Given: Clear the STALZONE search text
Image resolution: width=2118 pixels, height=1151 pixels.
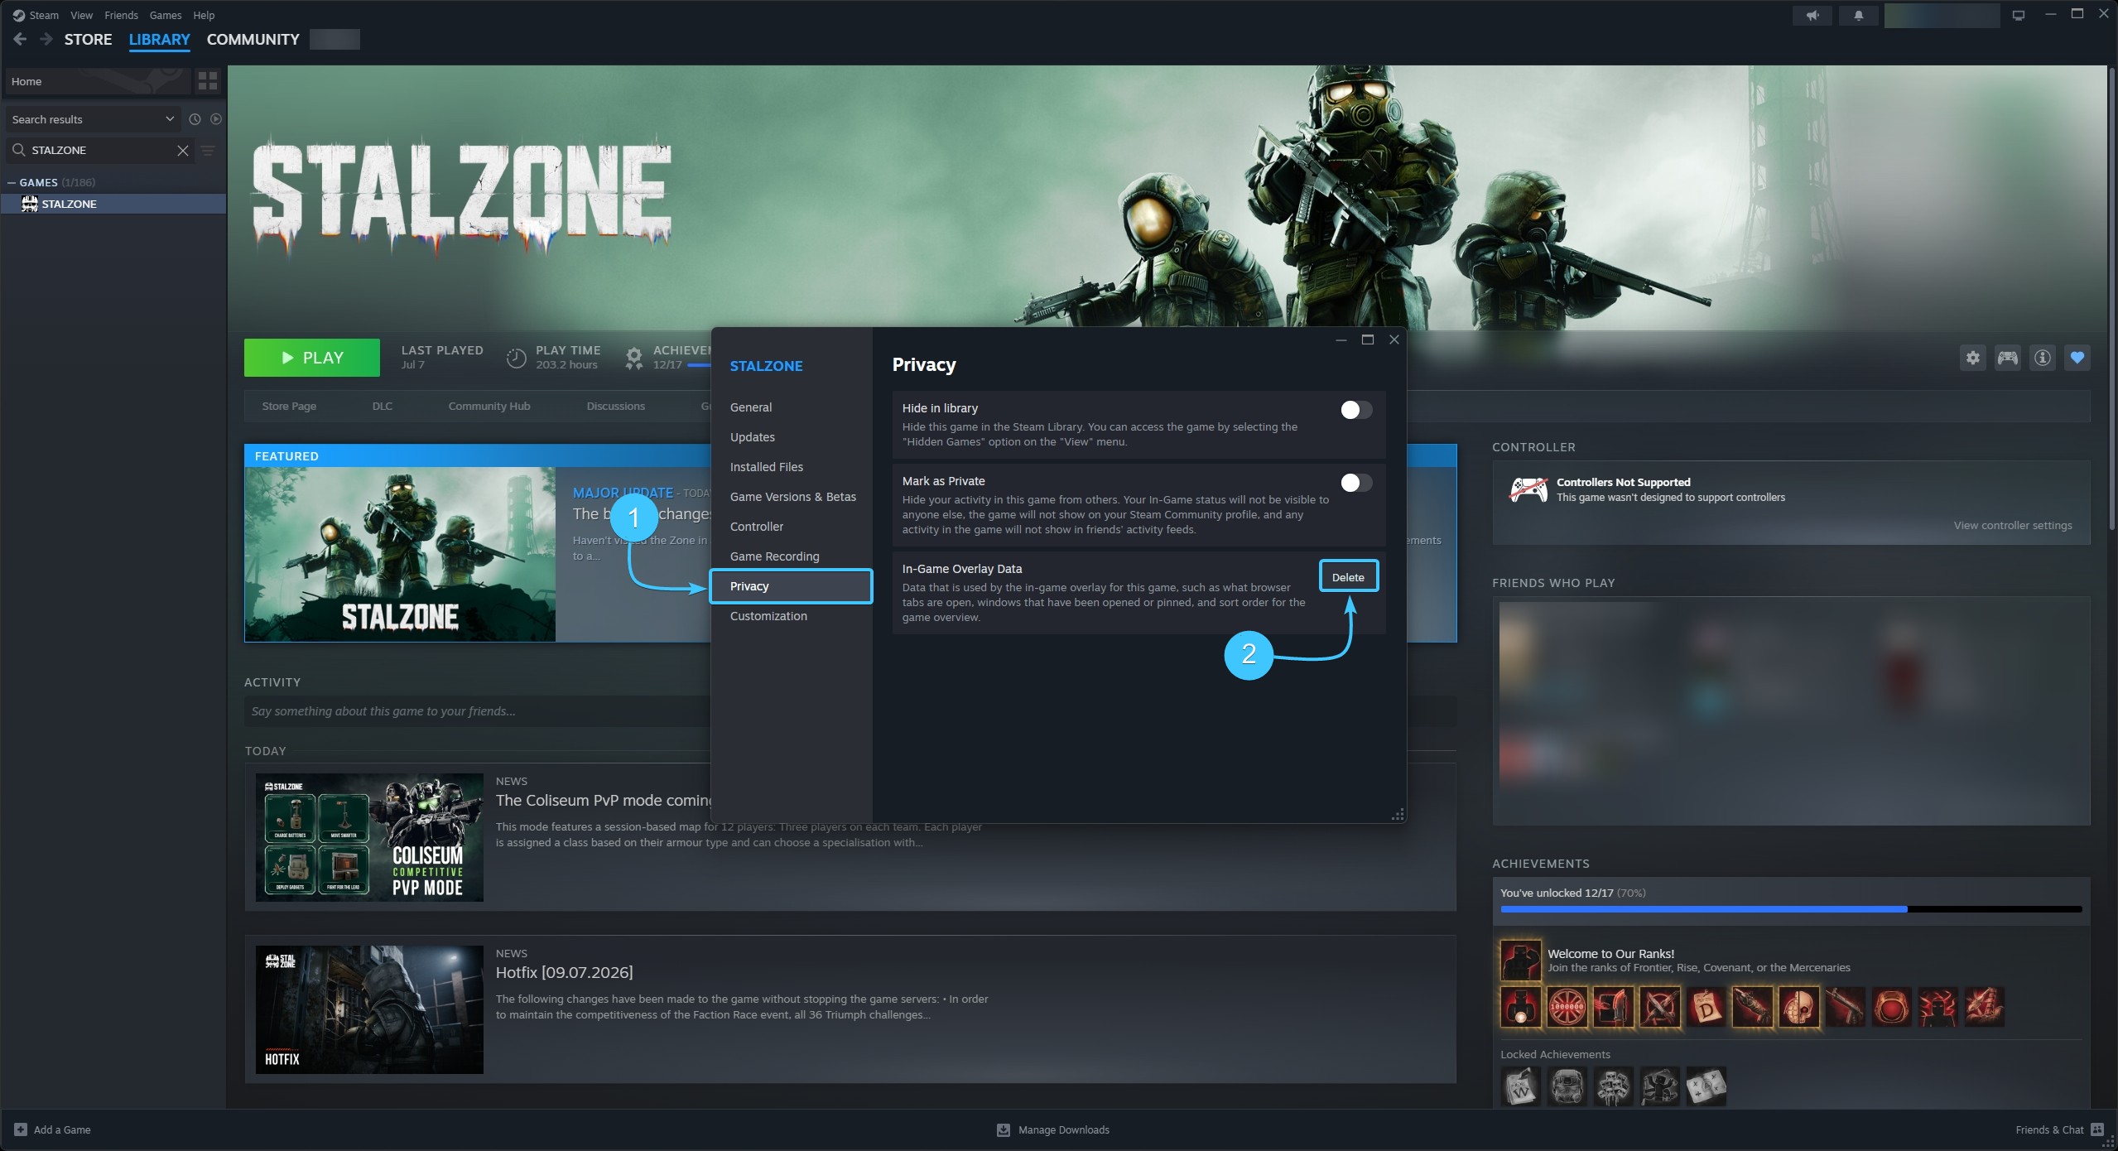Looking at the screenshot, I should (x=183, y=150).
